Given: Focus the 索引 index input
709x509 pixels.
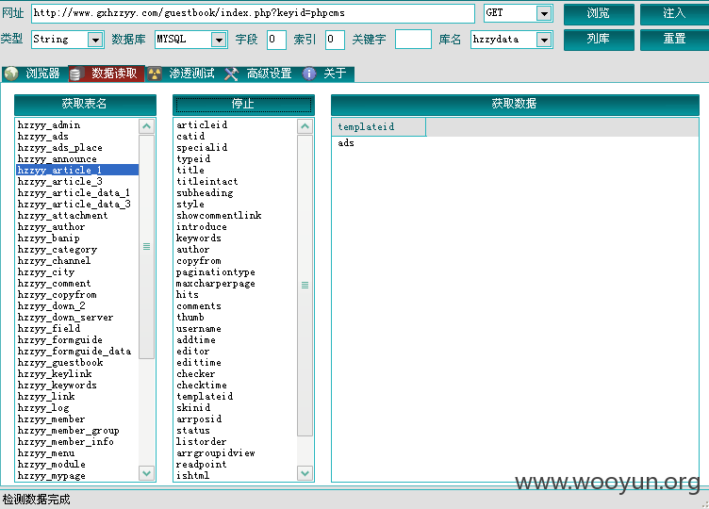Looking at the screenshot, I should (x=335, y=40).
